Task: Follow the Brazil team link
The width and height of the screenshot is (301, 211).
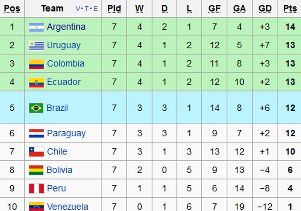Action: pyautogui.click(x=57, y=108)
